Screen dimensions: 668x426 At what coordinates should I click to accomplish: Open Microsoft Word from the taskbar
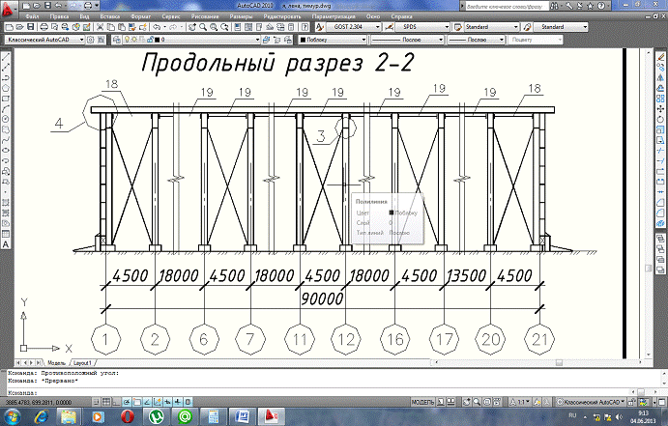[245, 415]
